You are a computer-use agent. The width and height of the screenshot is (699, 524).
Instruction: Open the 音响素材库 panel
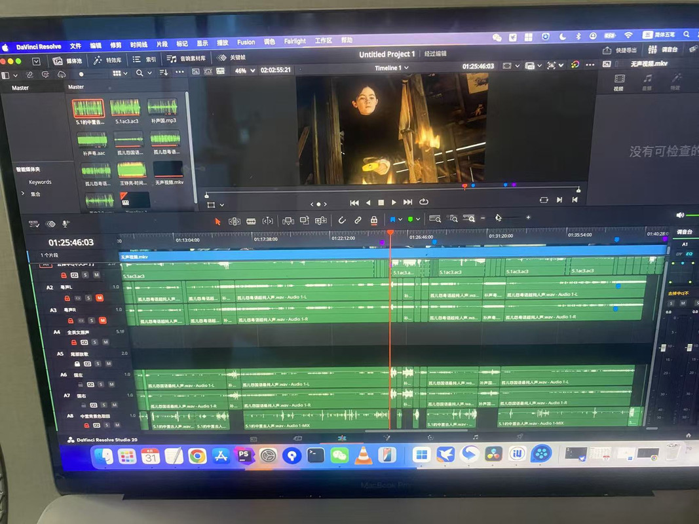click(x=186, y=58)
